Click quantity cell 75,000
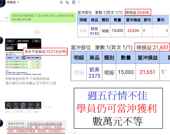170x135 pixels. [x=117, y=31]
